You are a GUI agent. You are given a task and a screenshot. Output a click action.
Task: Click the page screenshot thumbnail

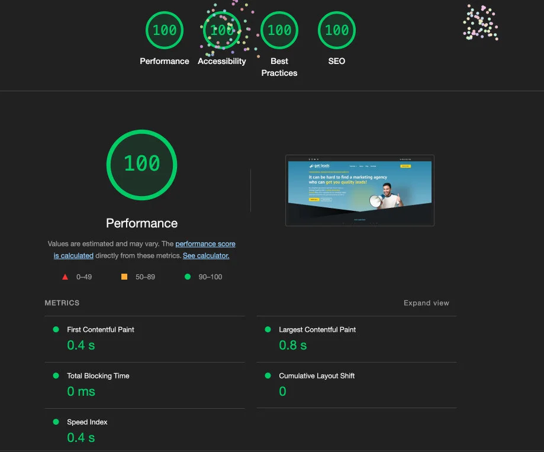(360, 191)
